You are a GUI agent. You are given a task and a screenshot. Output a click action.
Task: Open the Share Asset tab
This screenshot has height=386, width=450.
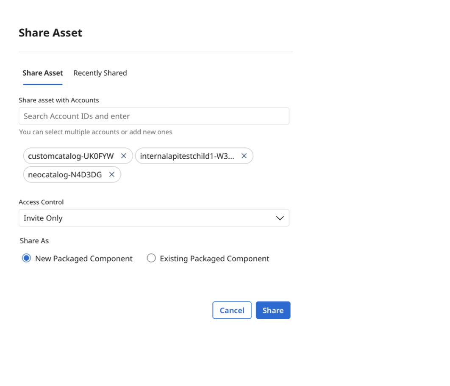43,73
